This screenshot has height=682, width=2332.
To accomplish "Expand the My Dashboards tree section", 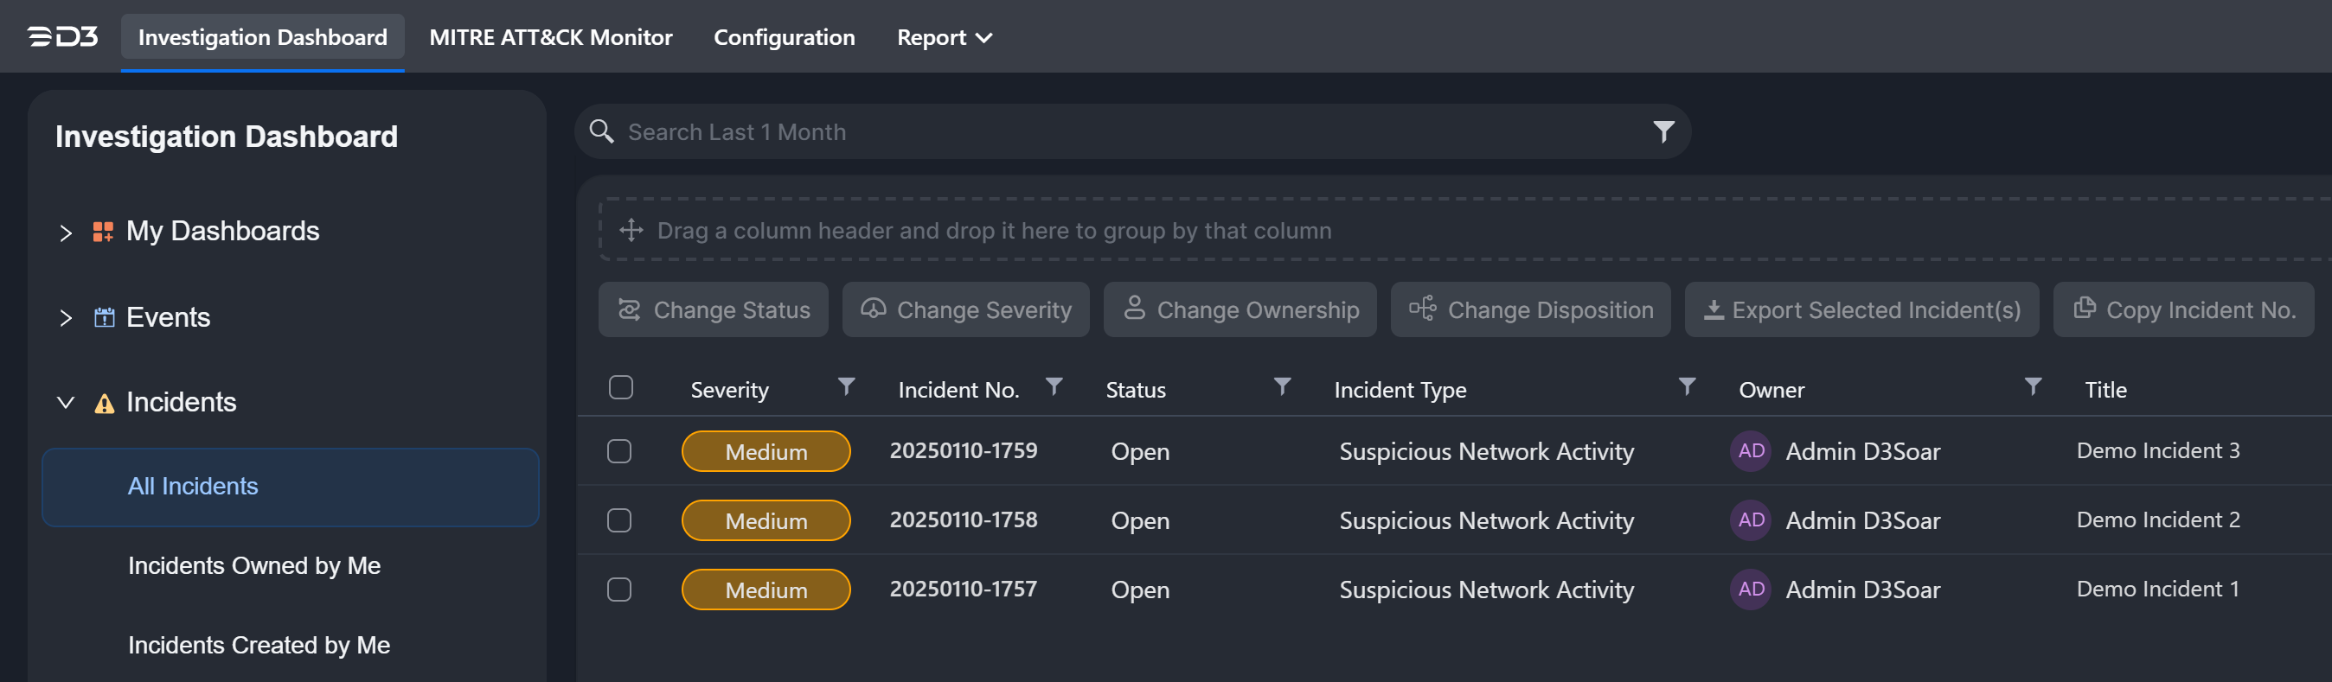I will pos(65,233).
